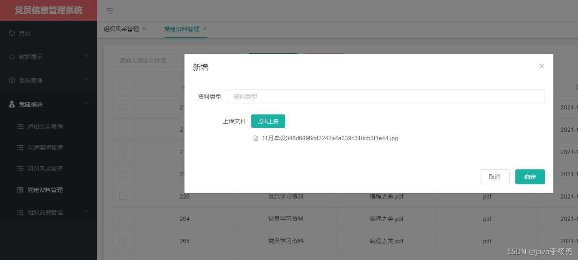Toggle the select-all checkbox in table header
The width and height of the screenshot is (578, 260).
coord(123,87)
